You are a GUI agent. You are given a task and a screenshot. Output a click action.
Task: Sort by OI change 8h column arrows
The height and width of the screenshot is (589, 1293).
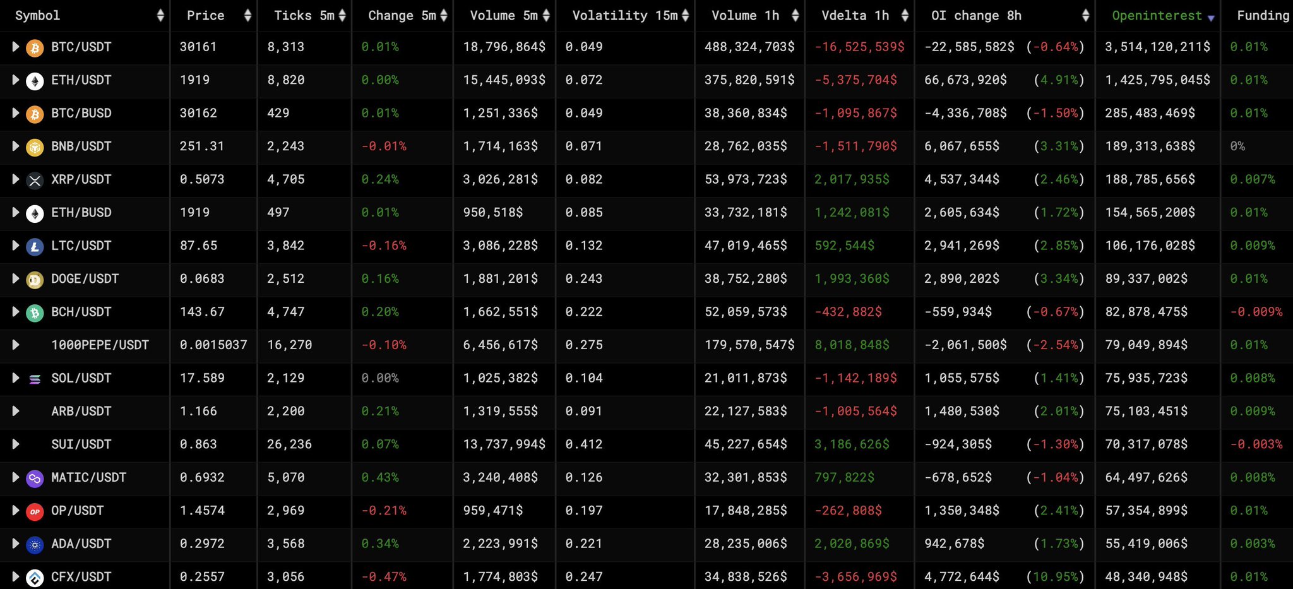(x=1085, y=16)
